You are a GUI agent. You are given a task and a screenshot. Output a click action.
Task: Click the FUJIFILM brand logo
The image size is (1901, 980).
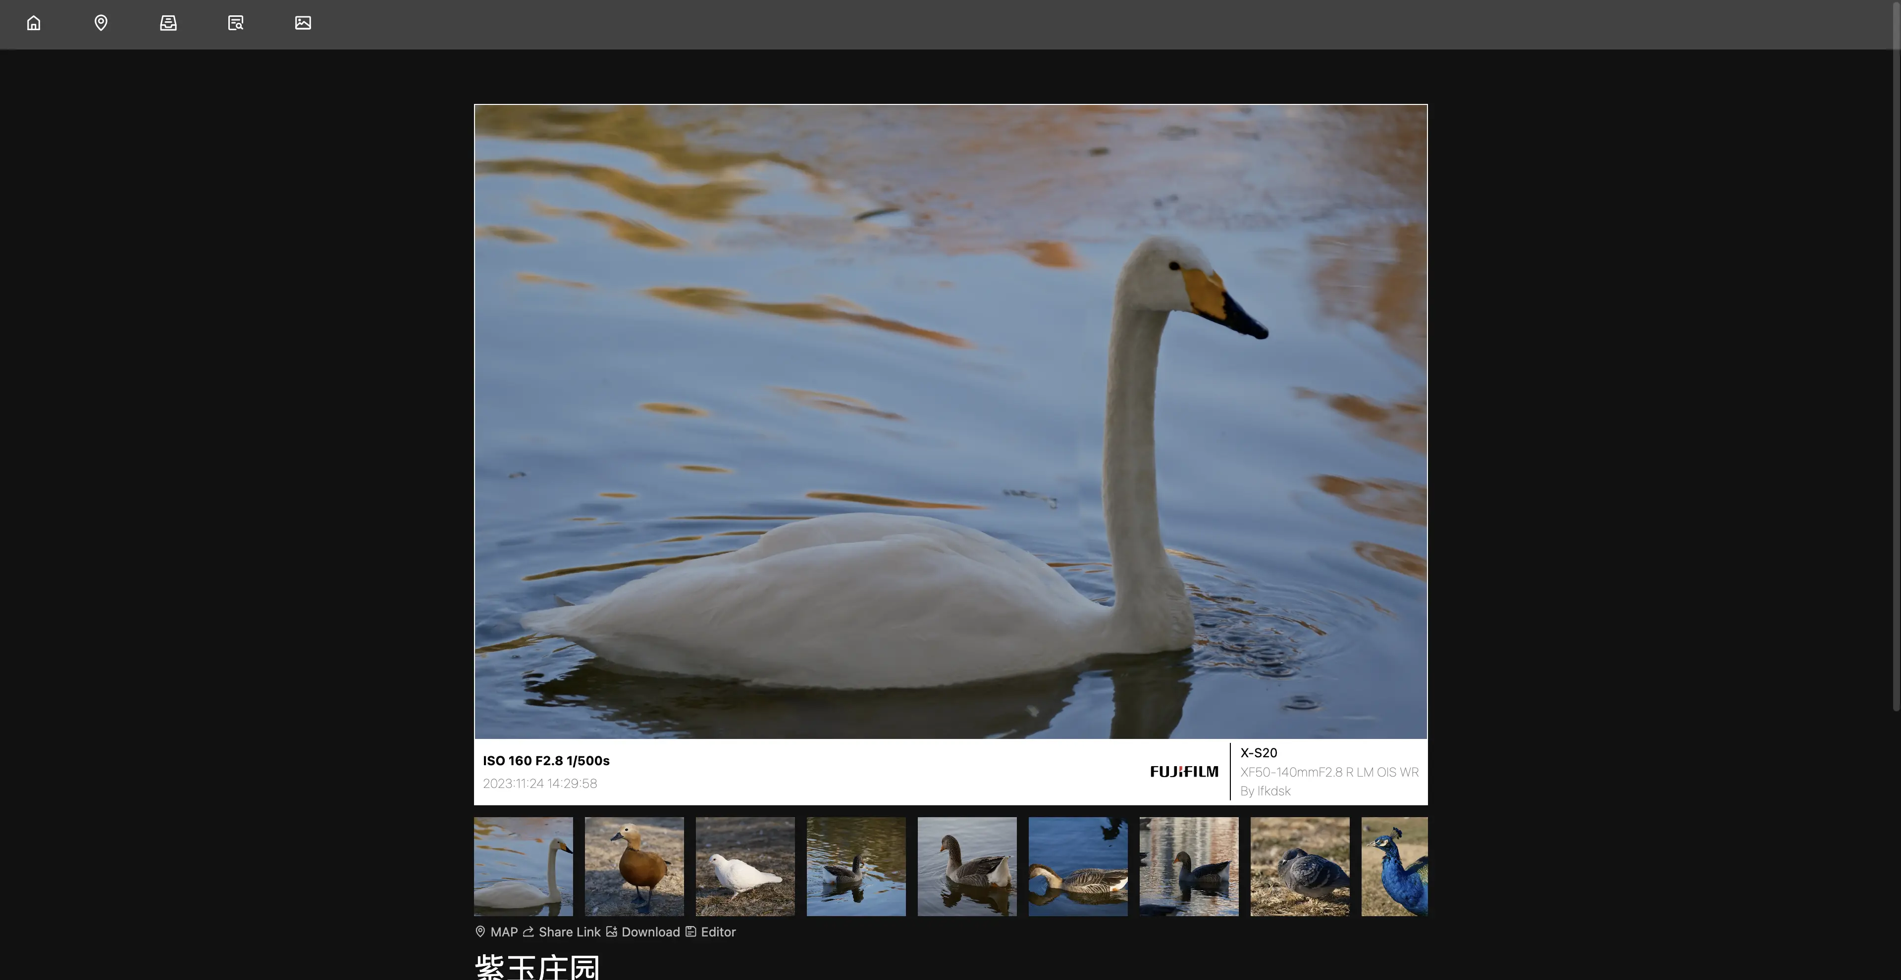1184,771
